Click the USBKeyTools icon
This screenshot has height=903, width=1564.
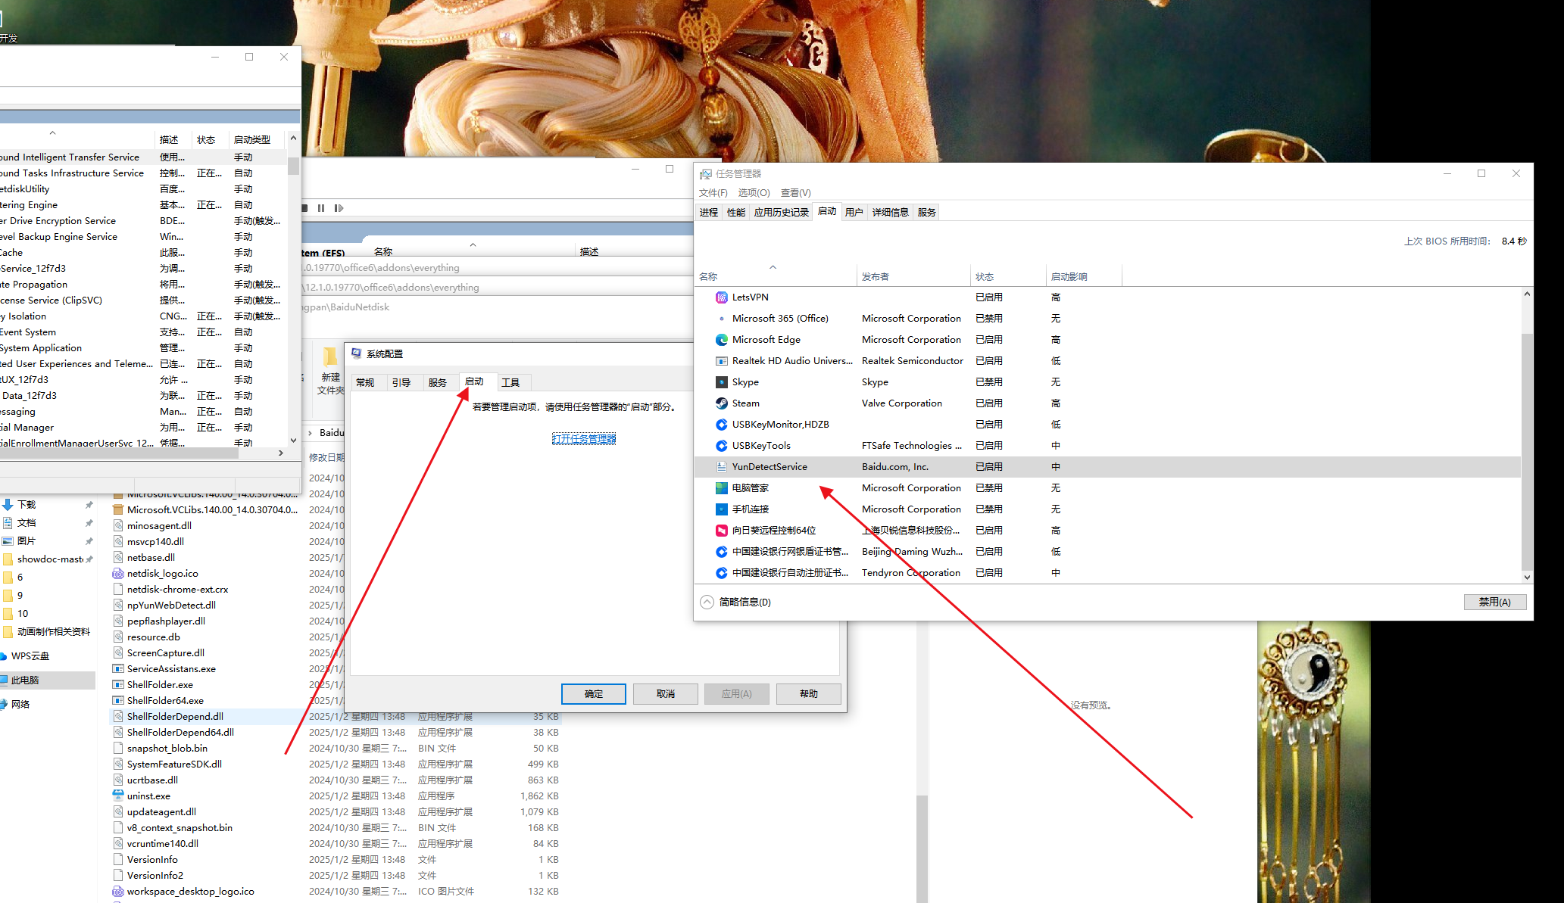coord(721,446)
